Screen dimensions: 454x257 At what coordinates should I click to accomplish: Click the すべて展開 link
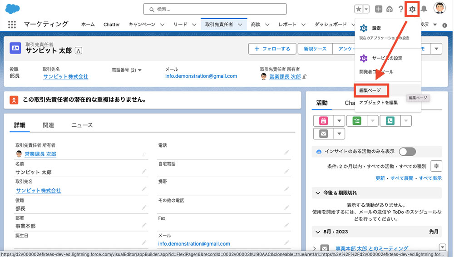[x=402, y=178]
